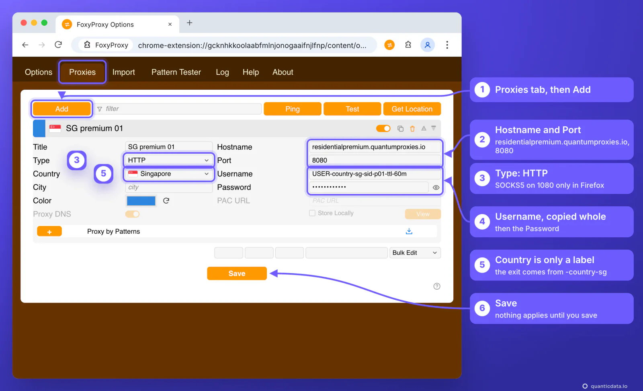Click the import patterns download icon
This screenshot has height=391, width=643.
(x=409, y=231)
